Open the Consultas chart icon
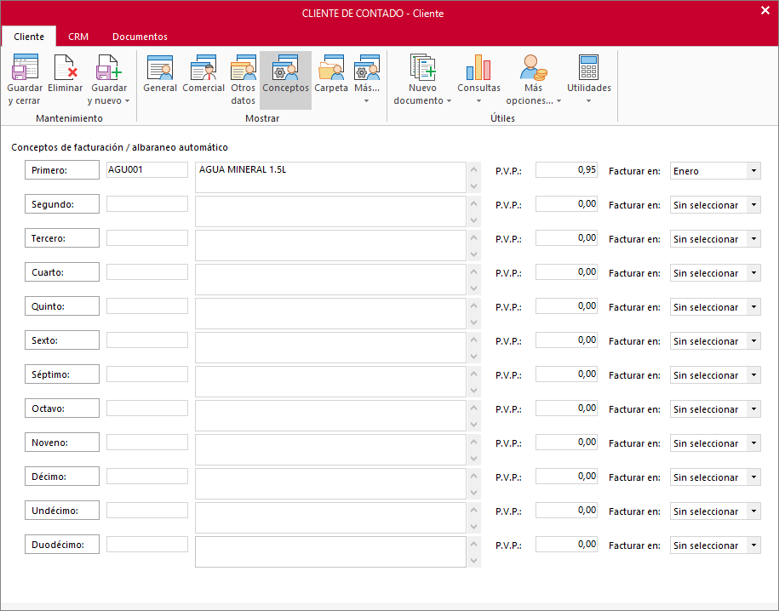The image size is (779, 611). (x=478, y=68)
